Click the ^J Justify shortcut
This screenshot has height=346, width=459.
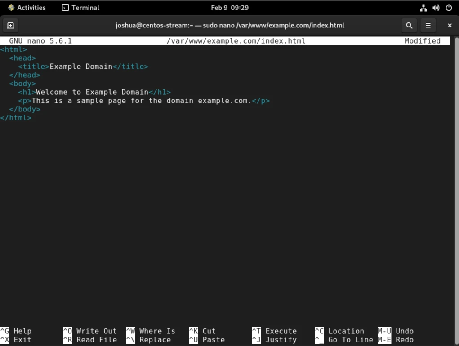pos(274,340)
